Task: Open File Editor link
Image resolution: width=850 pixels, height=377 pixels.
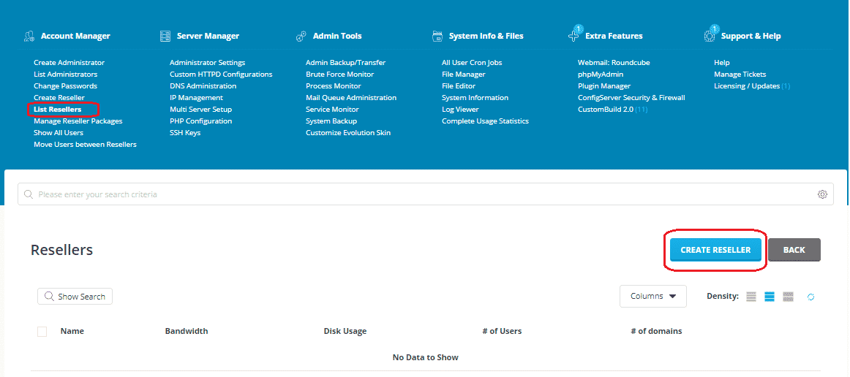Action: click(x=459, y=86)
